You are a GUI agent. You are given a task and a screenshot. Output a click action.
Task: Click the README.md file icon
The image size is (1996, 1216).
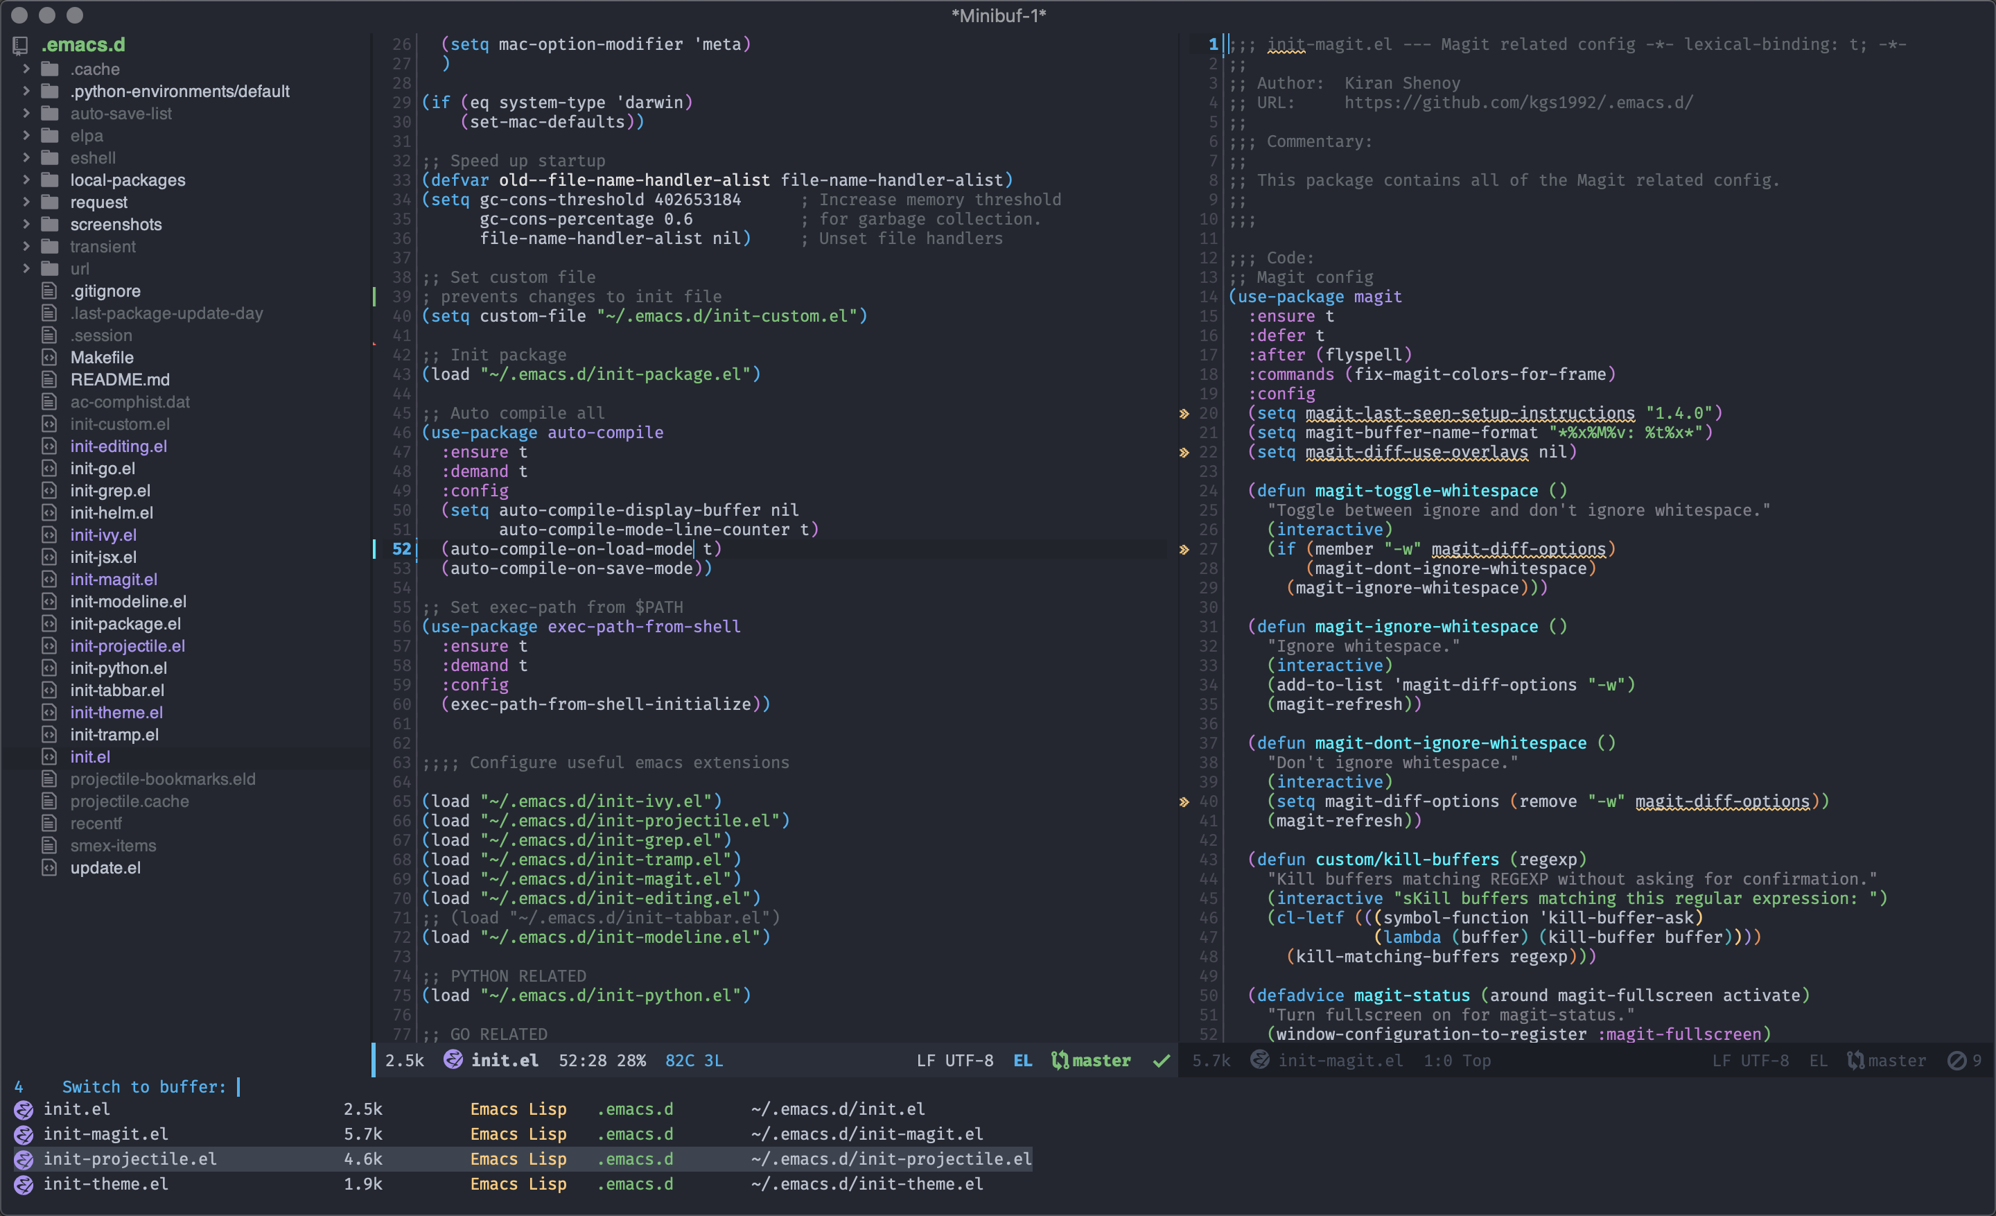[49, 379]
